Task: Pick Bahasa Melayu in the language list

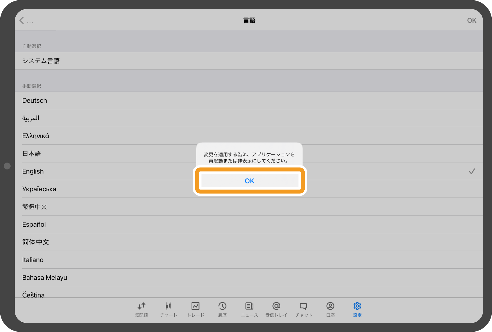Action: (x=45, y=278)
